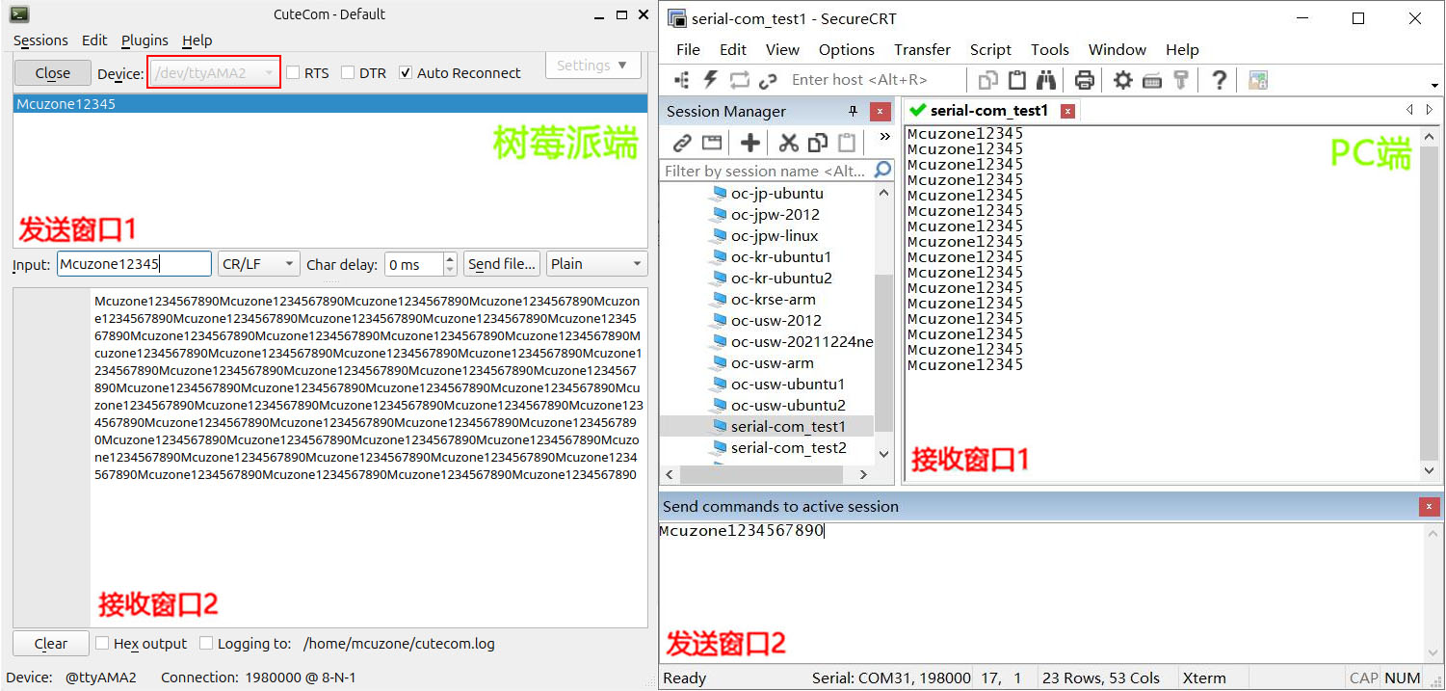Pin the Session Manager panel

click(x=853, y=112)
